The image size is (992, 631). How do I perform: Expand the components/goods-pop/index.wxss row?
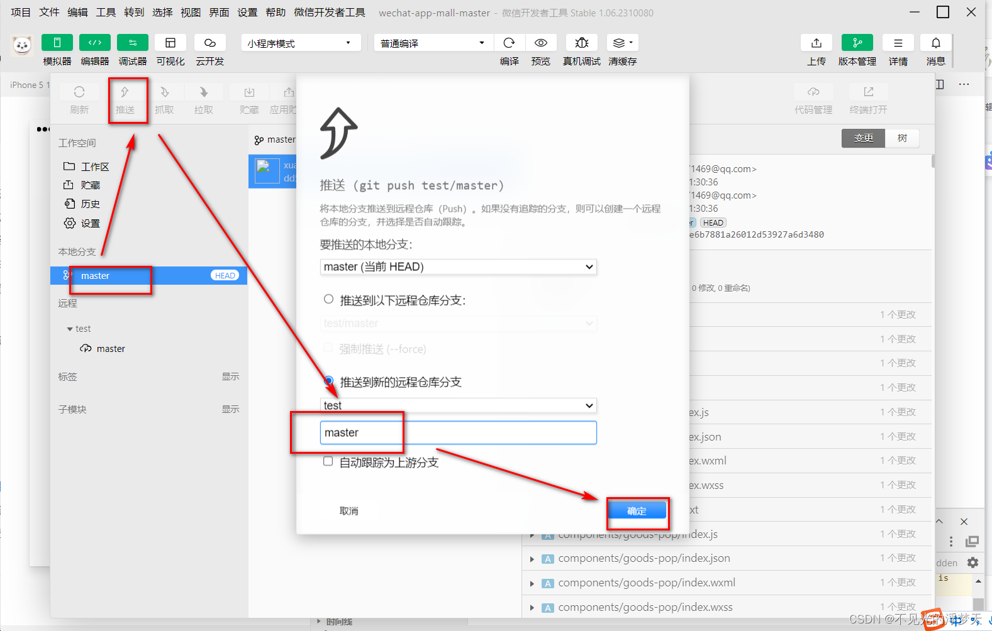(x=532, y=608)
